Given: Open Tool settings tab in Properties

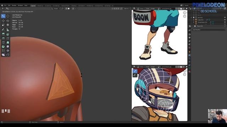Looking at the screenshot, I should pos(189,30).
